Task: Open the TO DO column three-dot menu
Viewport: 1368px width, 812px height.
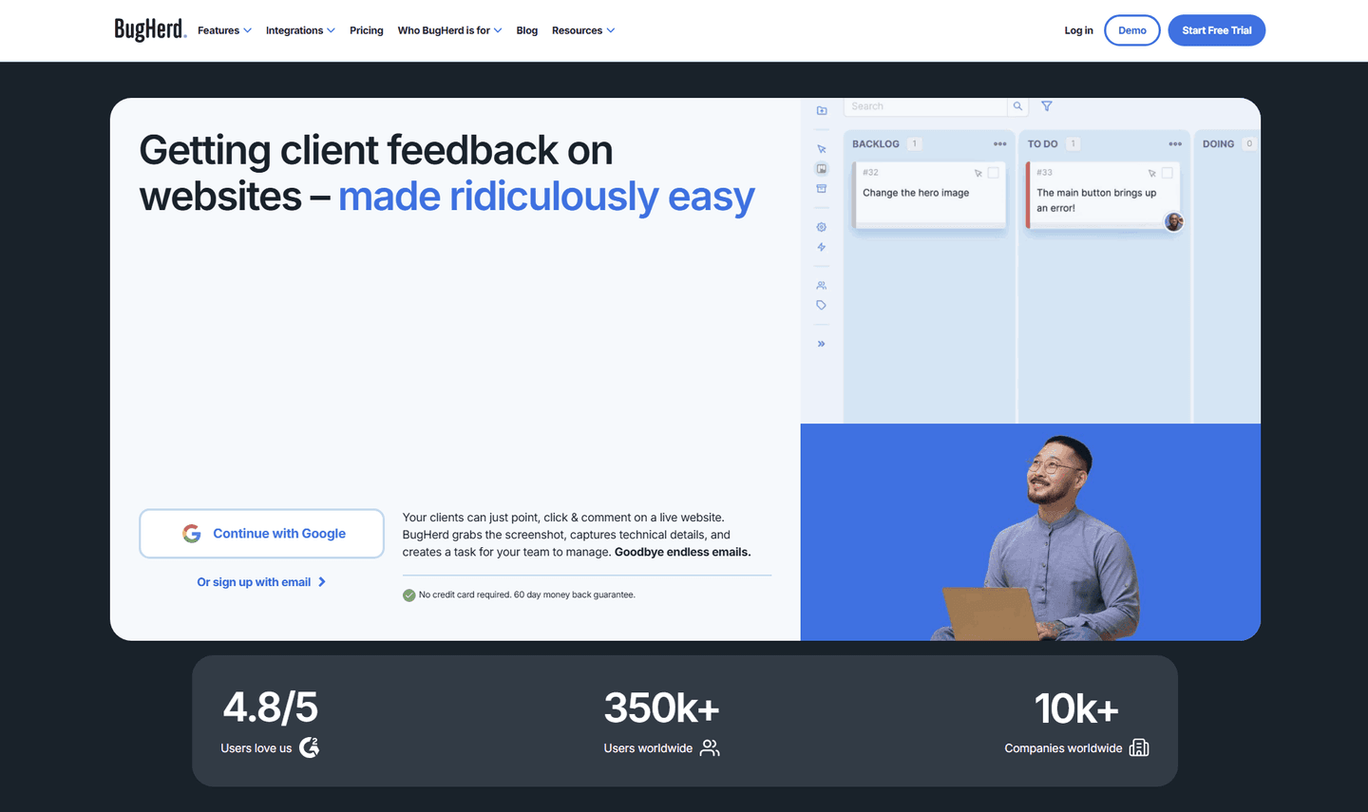Action: [1175, 144]
